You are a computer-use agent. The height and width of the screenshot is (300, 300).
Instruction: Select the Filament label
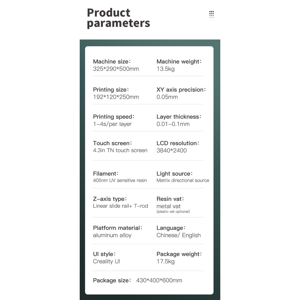coord(106,174)
